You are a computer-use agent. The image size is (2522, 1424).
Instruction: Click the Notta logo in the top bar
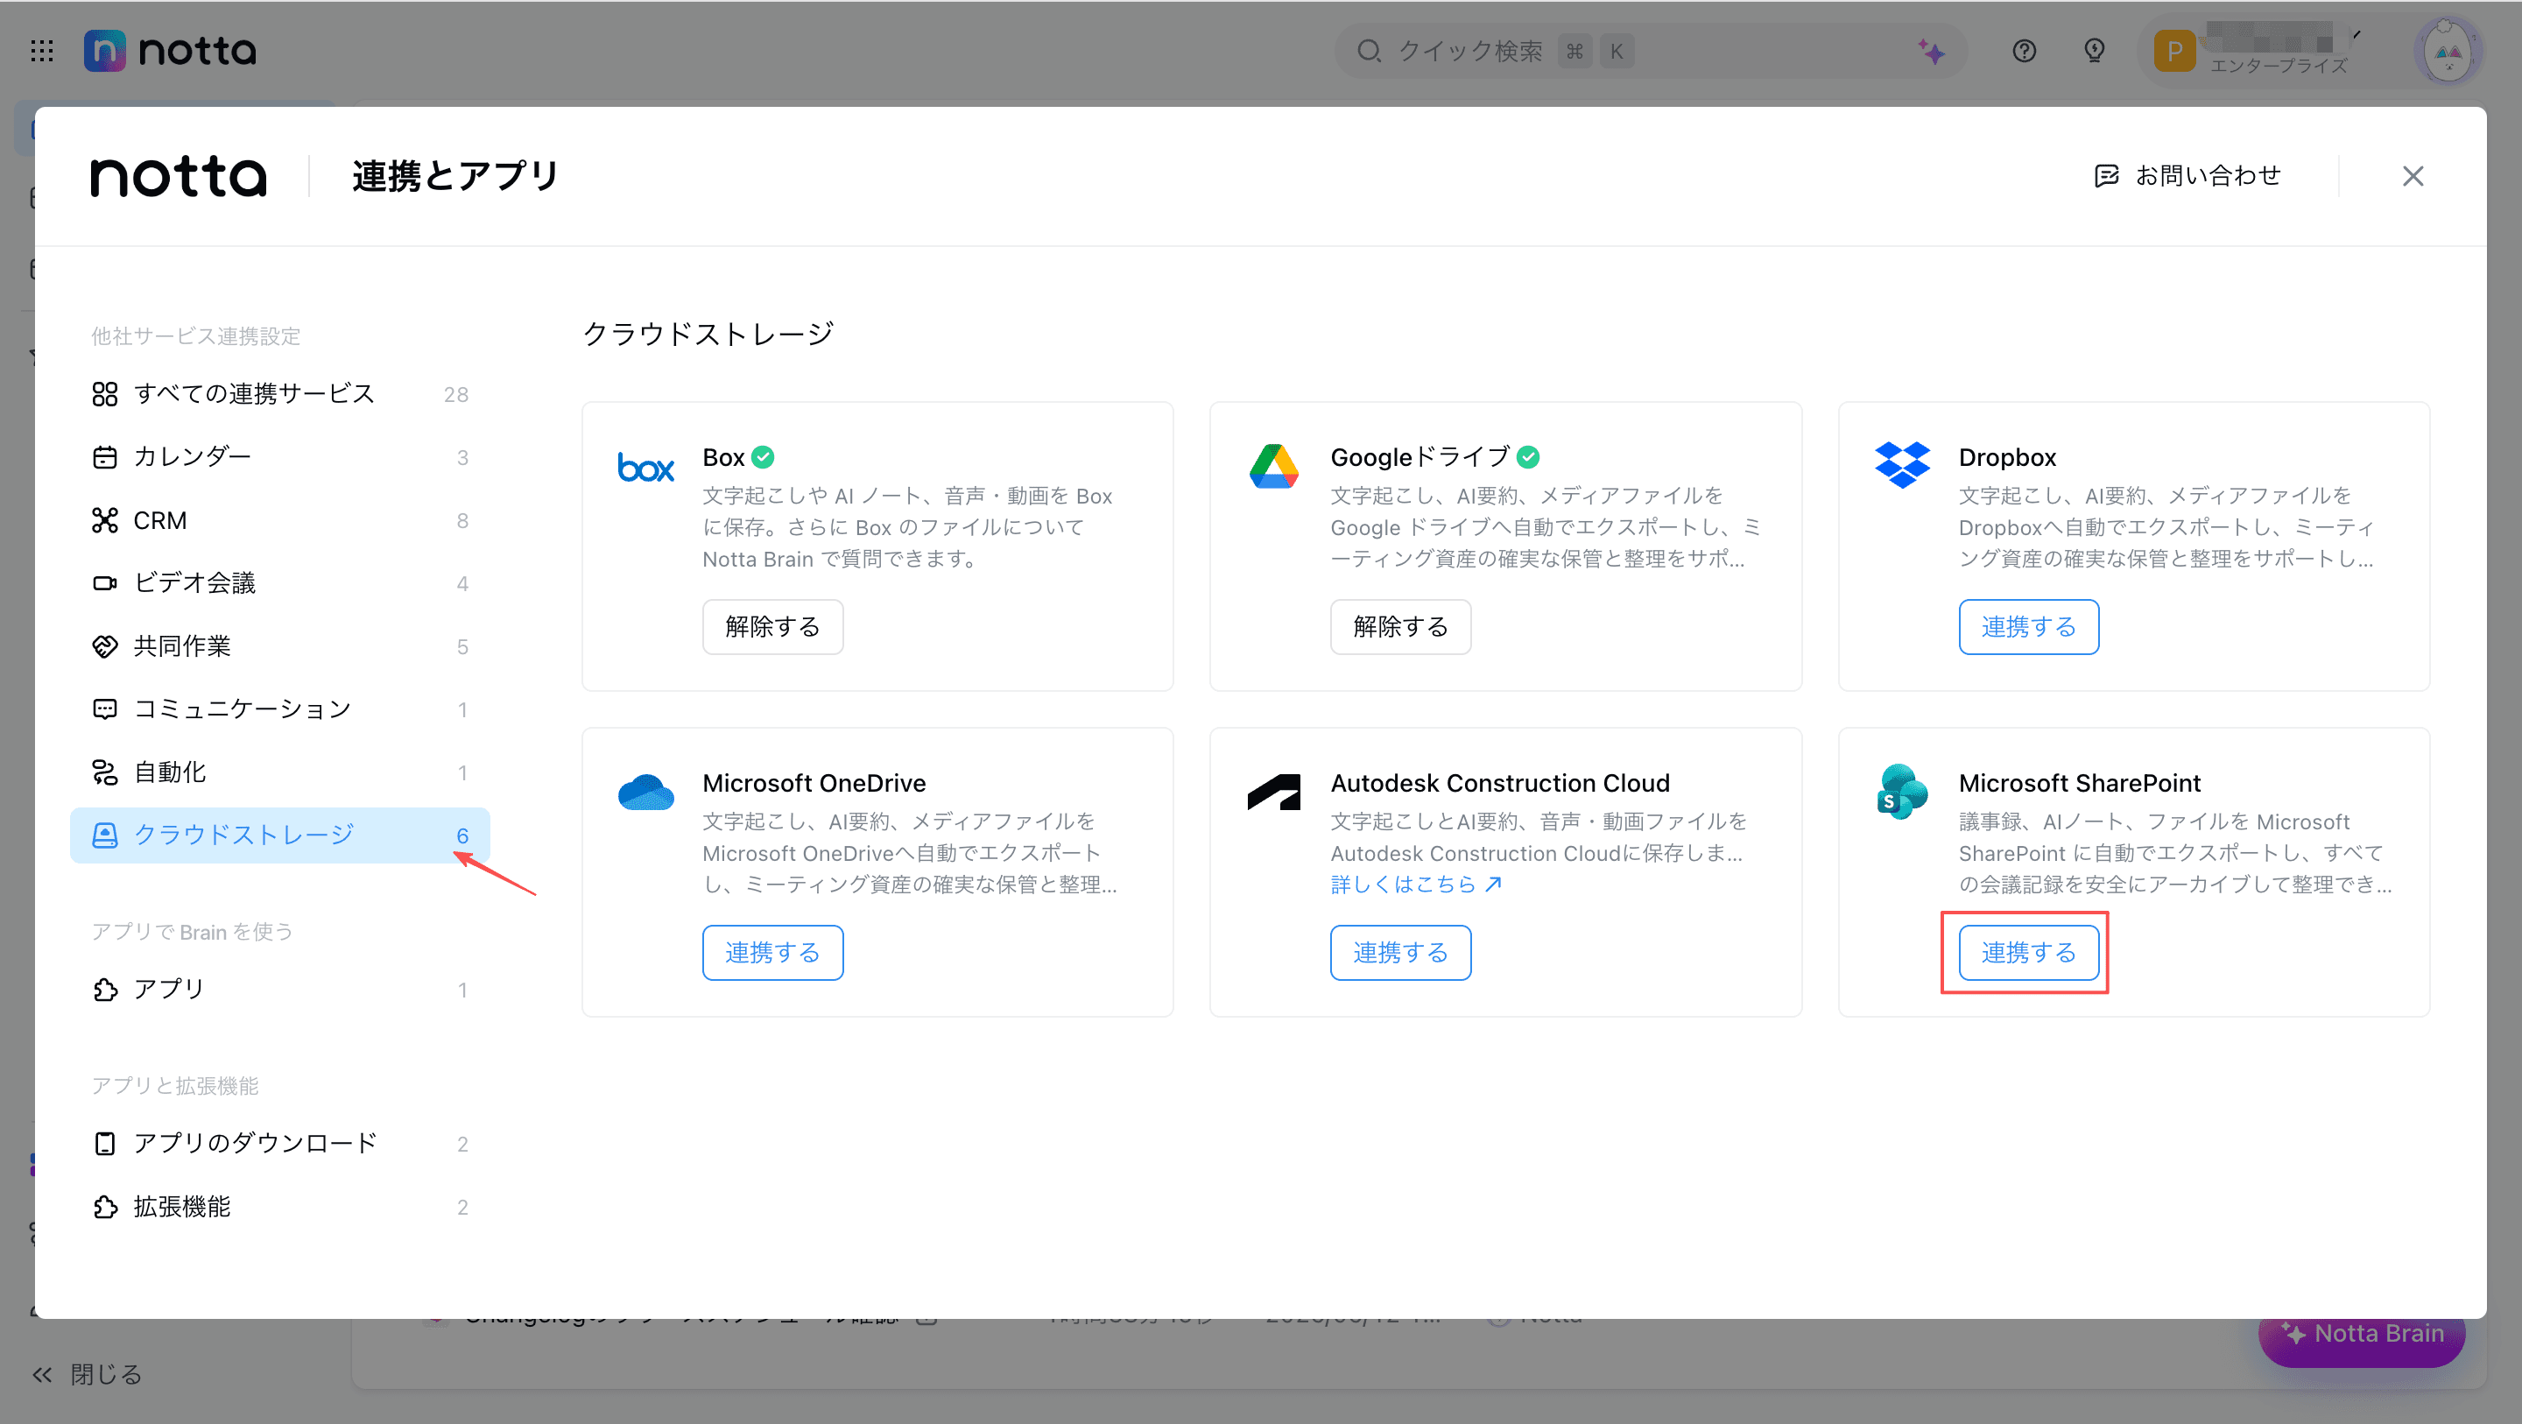171,51
